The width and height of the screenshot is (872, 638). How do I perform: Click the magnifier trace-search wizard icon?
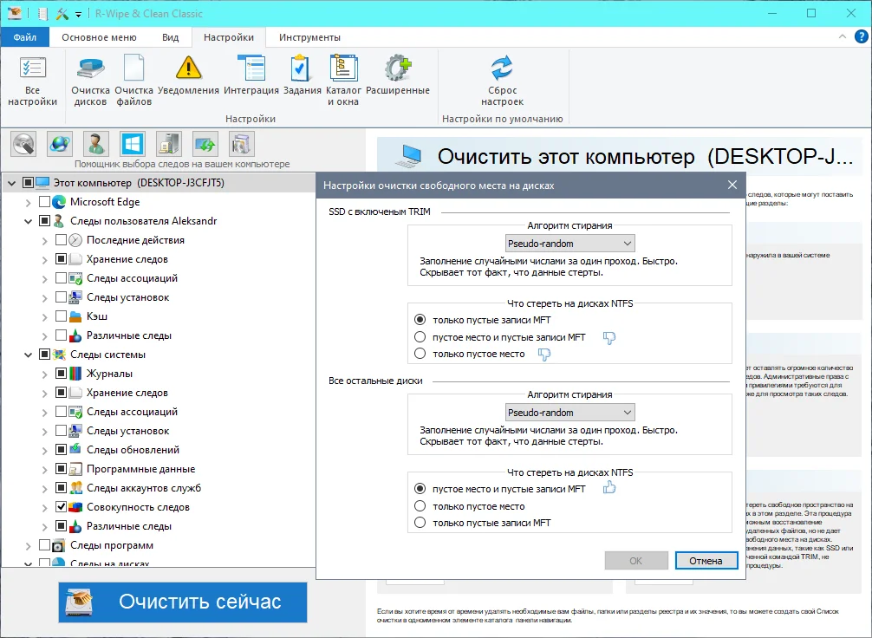23,144
